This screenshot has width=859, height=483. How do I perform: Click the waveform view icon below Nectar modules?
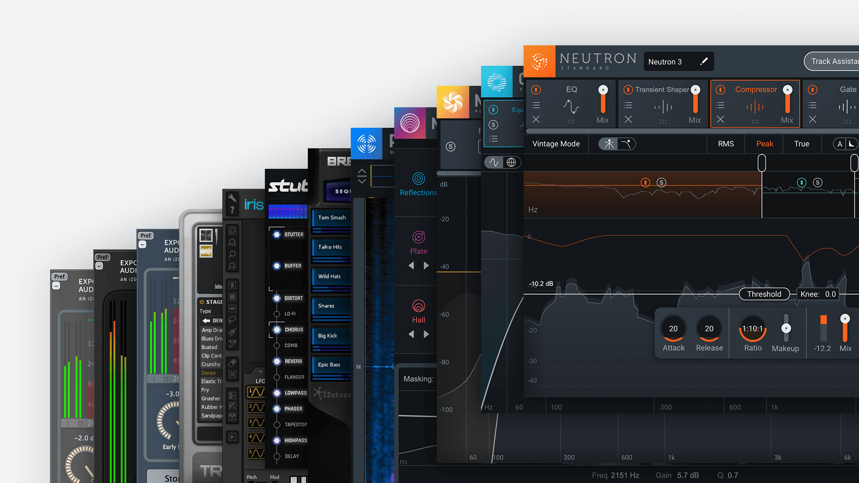(494, 162)
